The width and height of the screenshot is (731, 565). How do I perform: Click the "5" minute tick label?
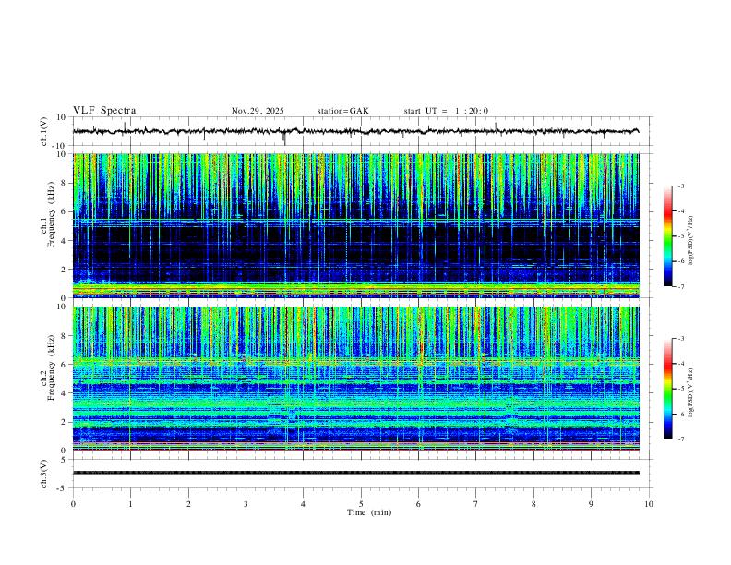[x=361, y=504]
